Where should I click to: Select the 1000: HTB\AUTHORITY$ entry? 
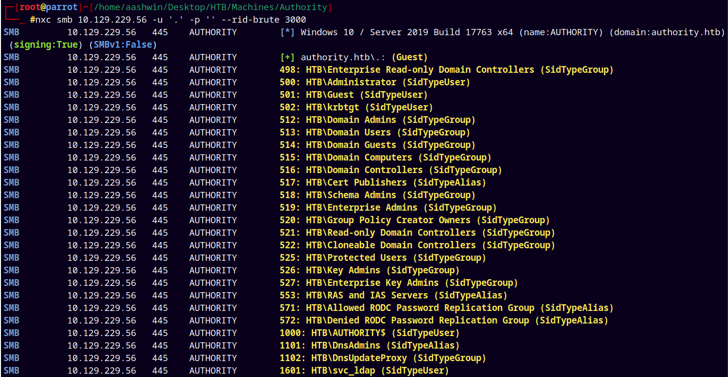coord(369,333)
